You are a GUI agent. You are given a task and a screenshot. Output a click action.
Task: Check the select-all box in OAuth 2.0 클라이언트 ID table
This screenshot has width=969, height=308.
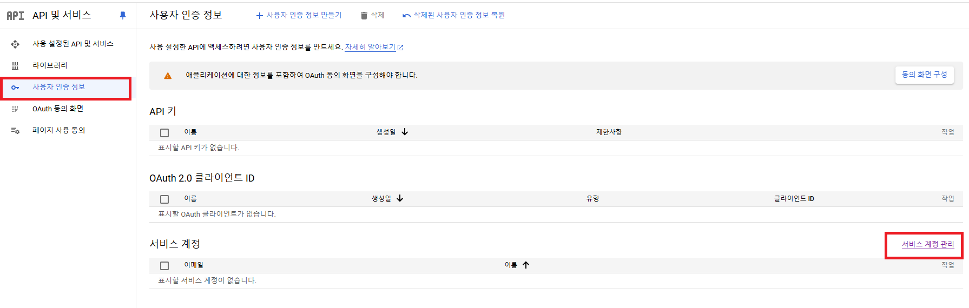pos(164,199)
